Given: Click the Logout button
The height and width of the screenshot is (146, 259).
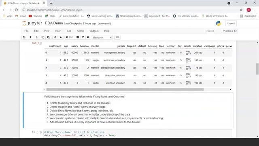Looking at the screenshot, I should pyautogui.click(x=231, y=24).
